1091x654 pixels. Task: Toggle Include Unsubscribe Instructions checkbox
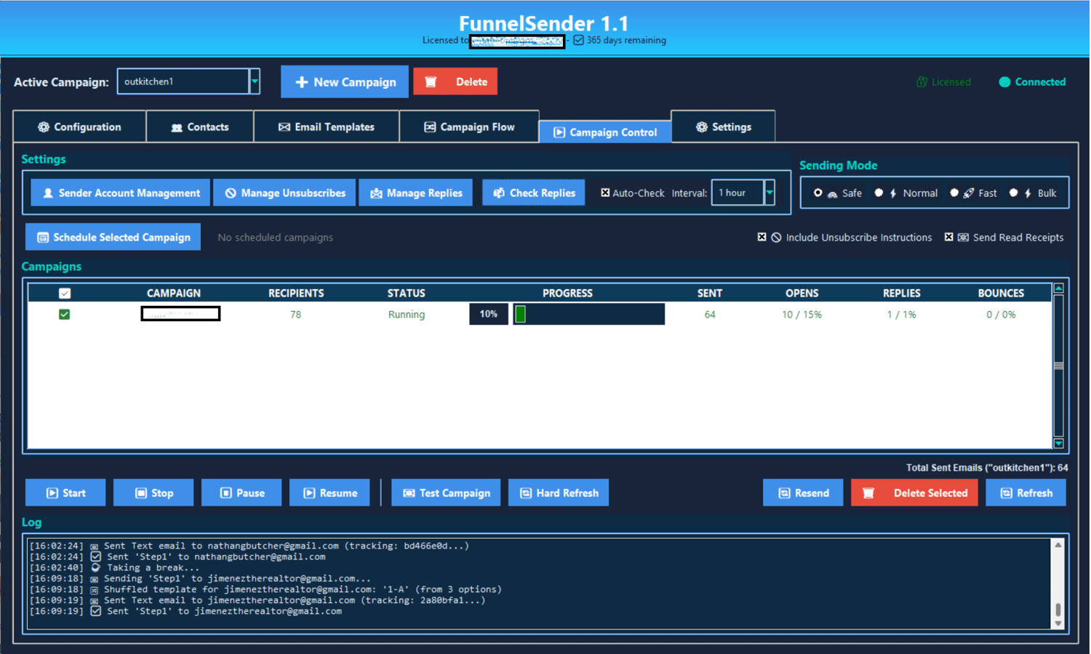pos(762,237)
